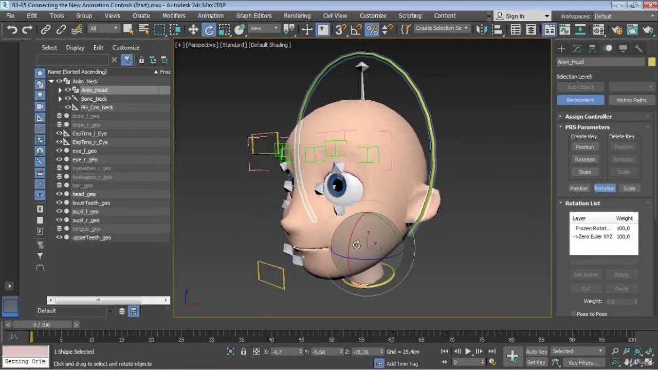Show hidden hair_geo via its eye
Screen dimensions: 658x370
[59, 186]
